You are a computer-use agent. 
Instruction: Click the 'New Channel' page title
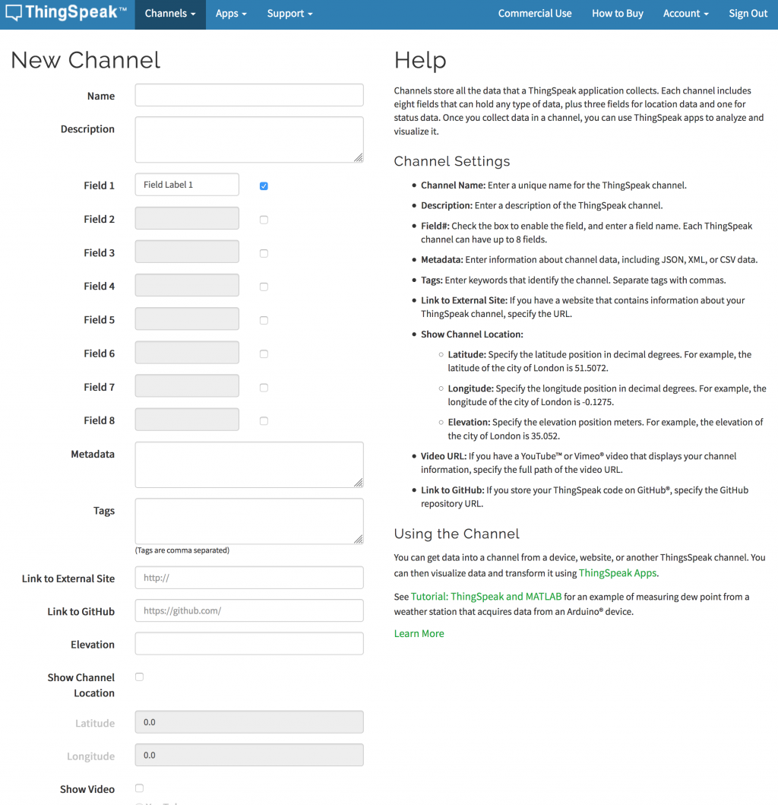(86, 60)
